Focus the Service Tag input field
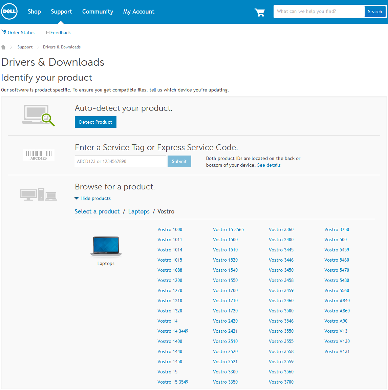This screenshot has width=388, height=390. [x=121, y=161]
